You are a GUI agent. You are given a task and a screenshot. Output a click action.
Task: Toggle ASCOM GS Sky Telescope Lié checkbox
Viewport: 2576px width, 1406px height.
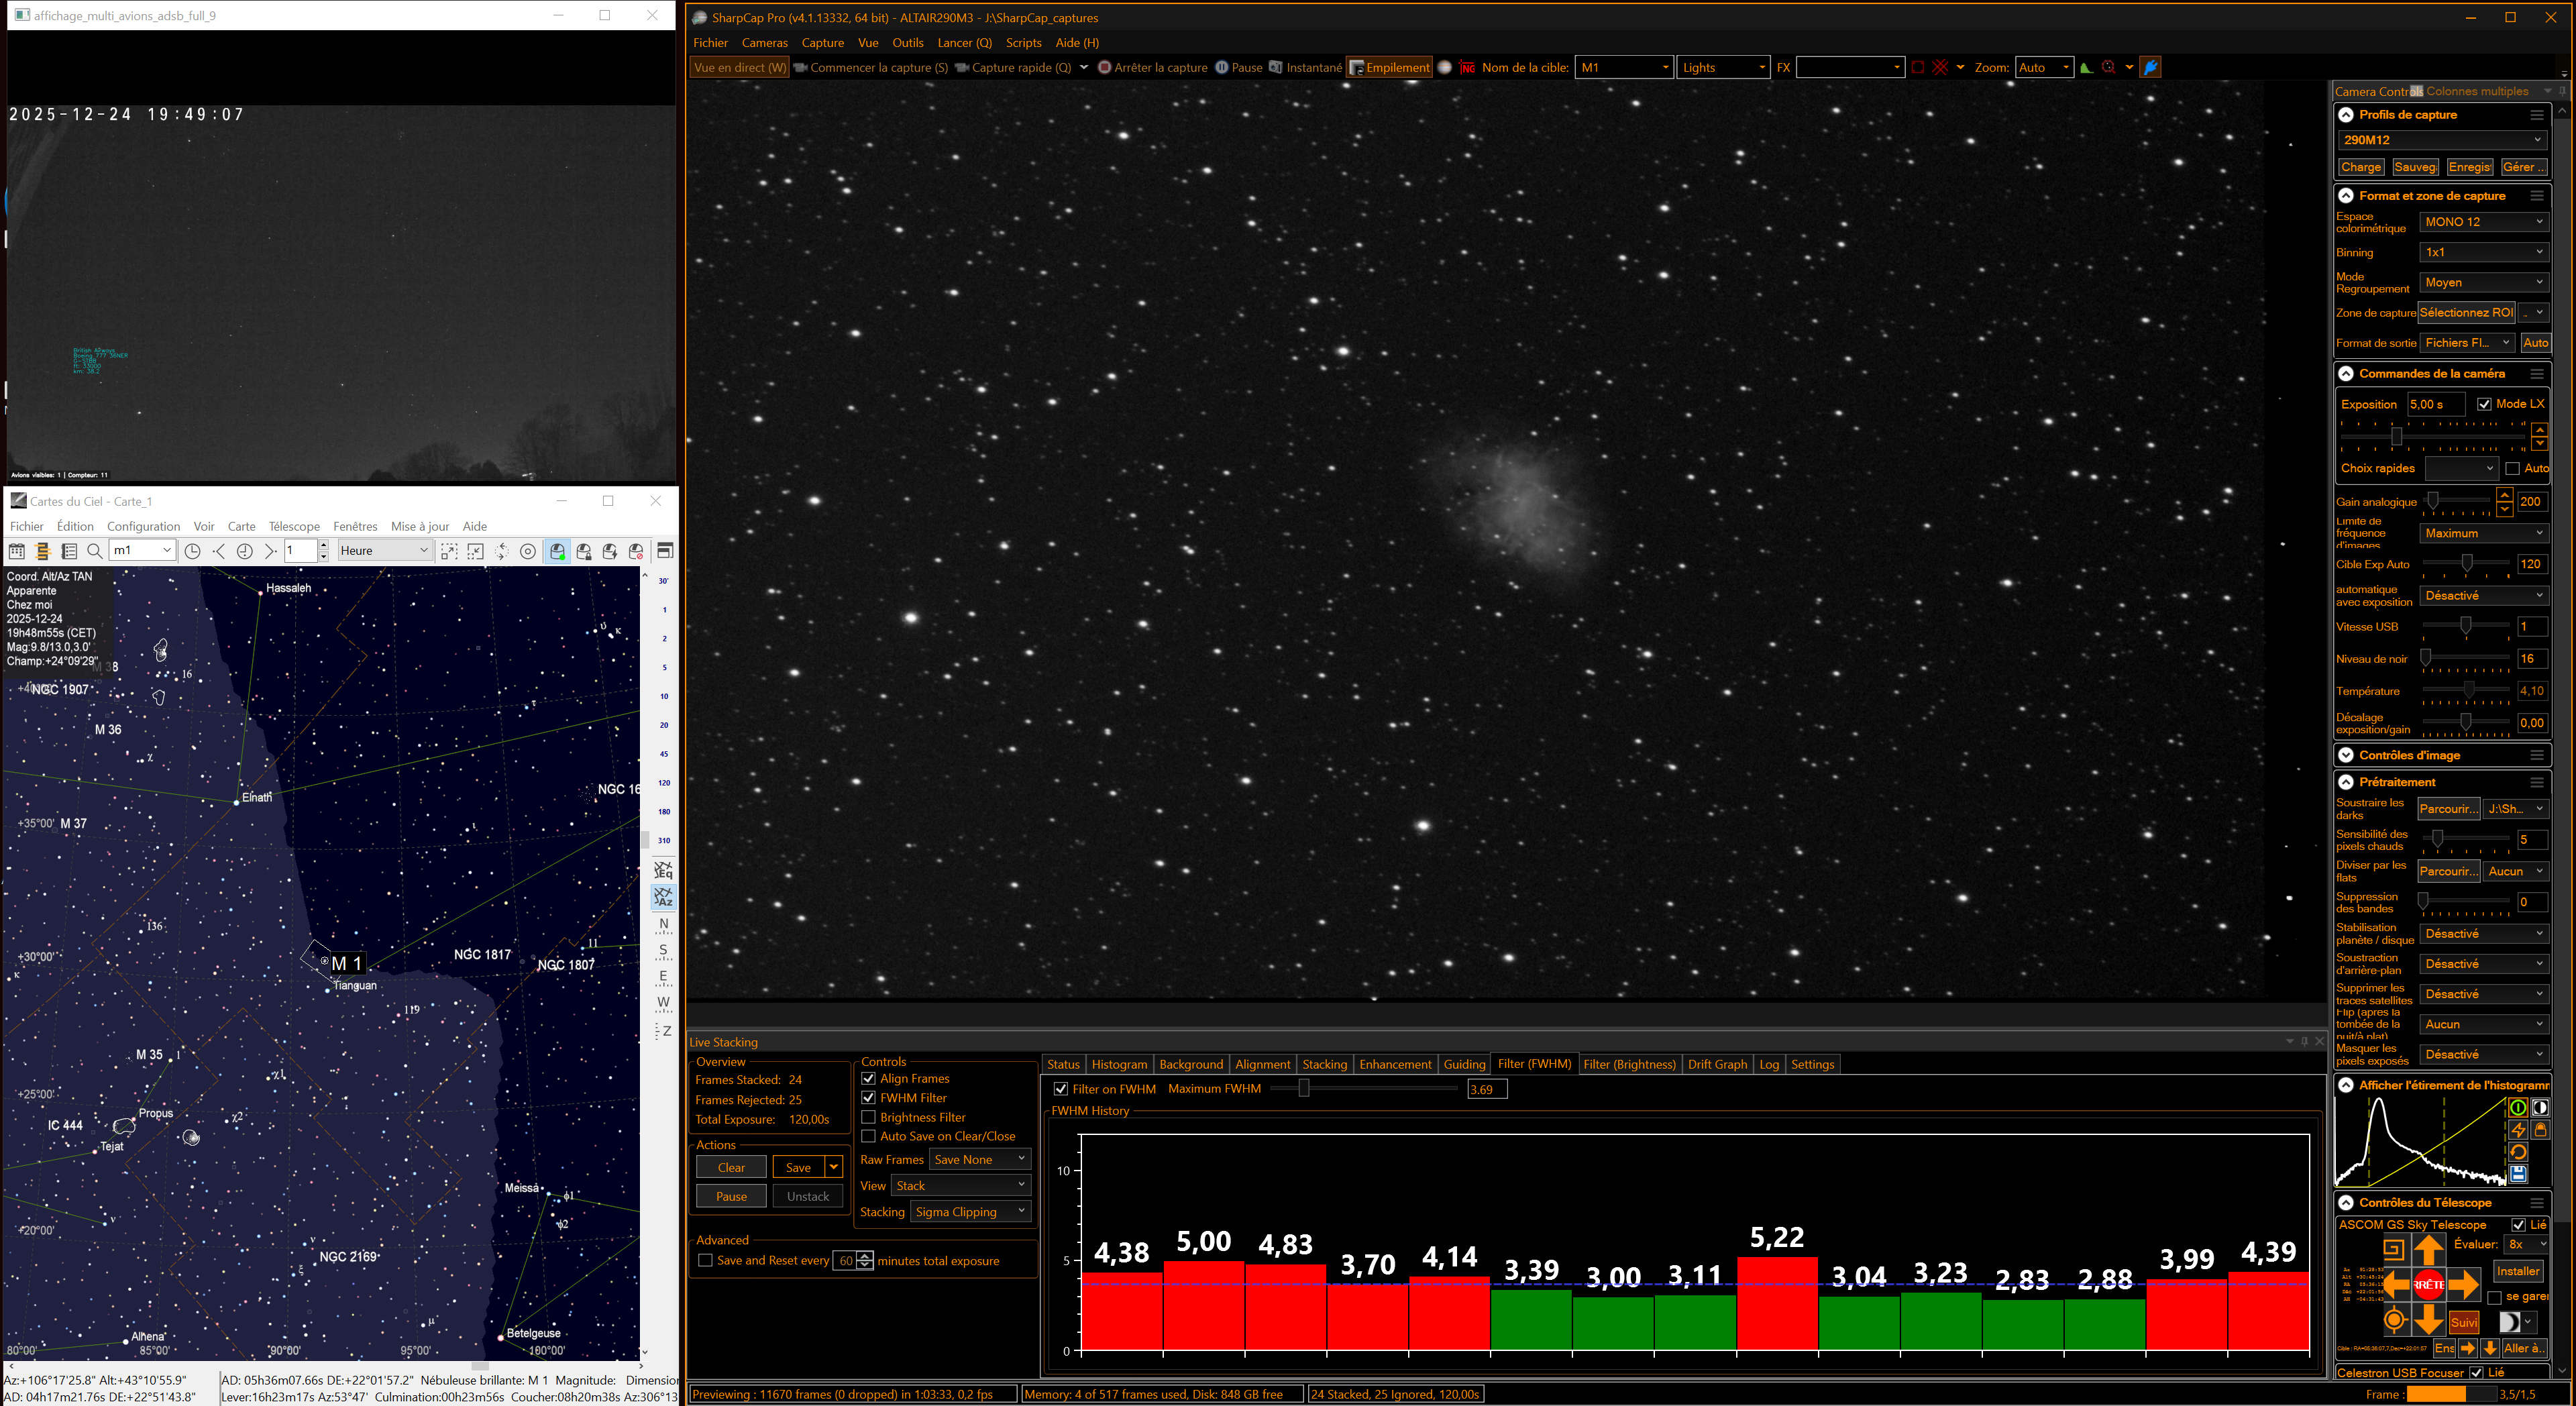2519,1225
